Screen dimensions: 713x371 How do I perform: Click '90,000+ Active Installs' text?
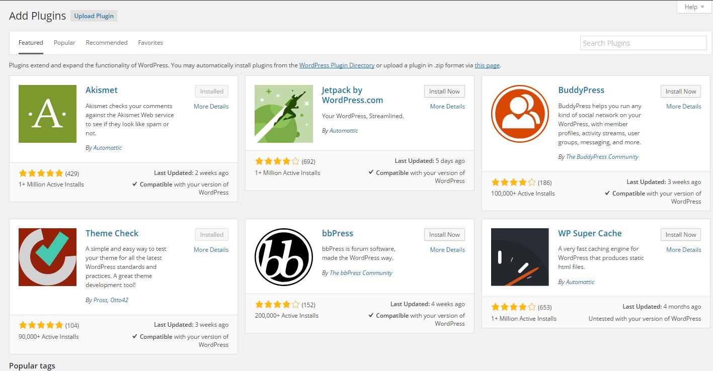[x=49, y=337]
